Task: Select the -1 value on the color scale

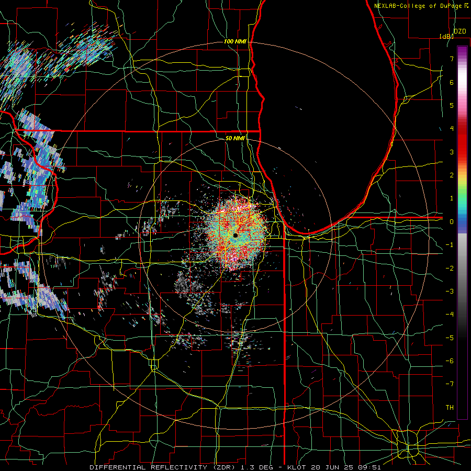Action: (450, 245)
